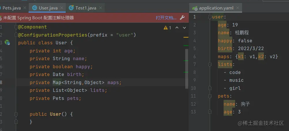This screenshot has height=131, width=289.
Task: Click the warning count indicator
Action: click(167, 28)
